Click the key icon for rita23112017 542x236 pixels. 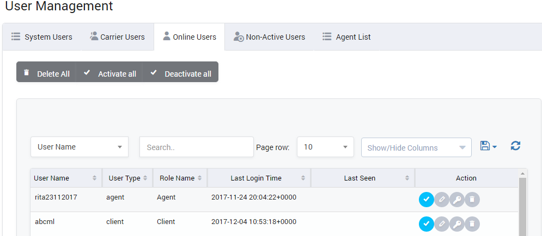[457, 200]
